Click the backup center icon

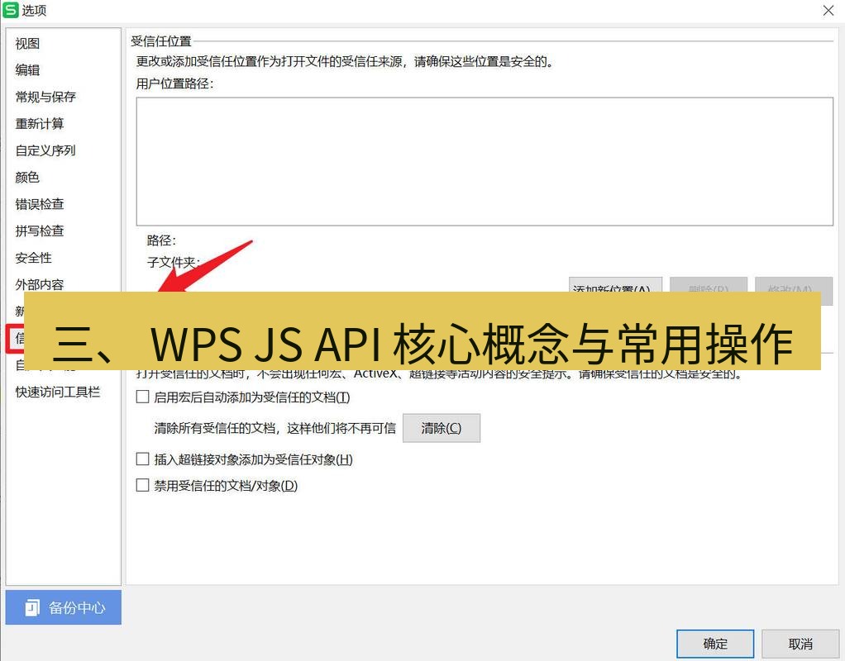point(32,607)
